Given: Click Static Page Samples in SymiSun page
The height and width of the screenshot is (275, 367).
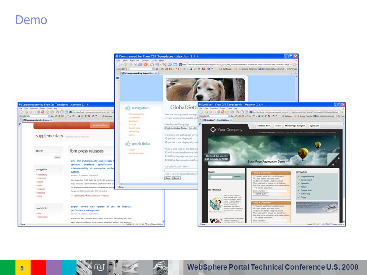Looking at the screenshot, I should [x=295, y=126].
